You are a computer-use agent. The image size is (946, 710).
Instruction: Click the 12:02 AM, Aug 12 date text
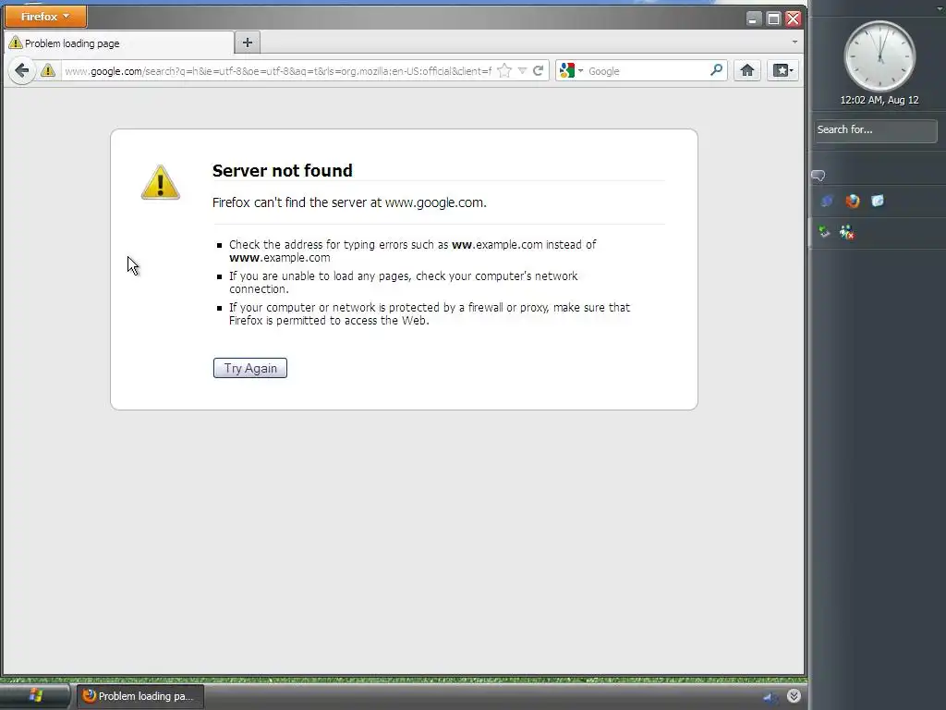(879, 100)
